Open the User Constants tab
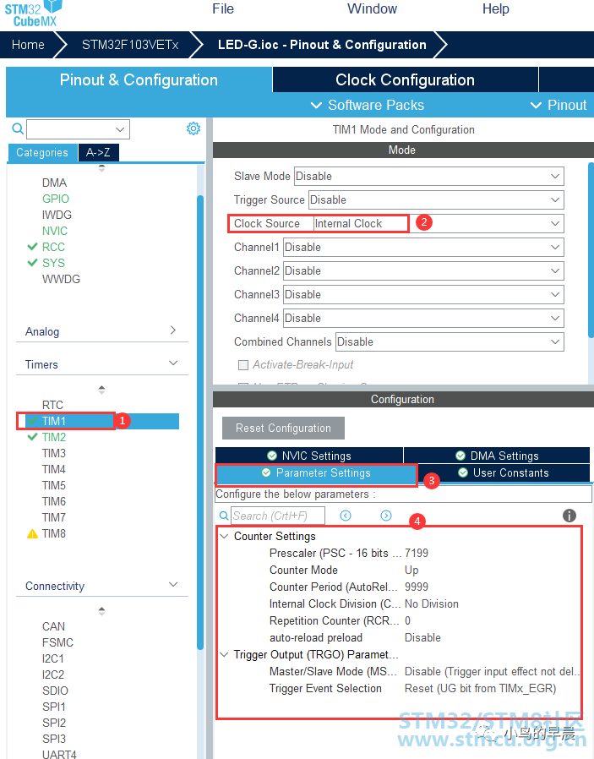Screen dimensions: 594x759 [x=504, y=473]
